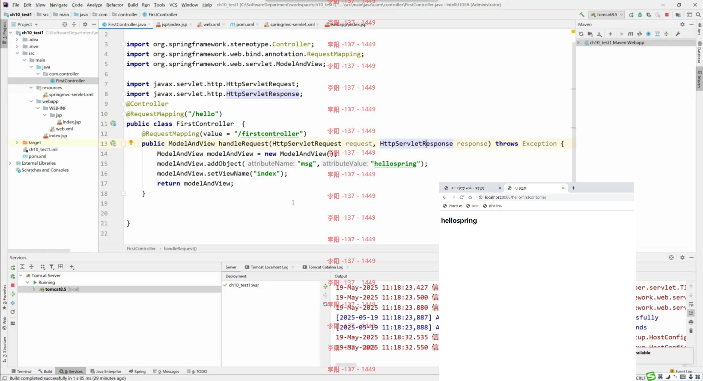
Task: Select springmvc-servlet.xml in the project tree
Action: point(68,94)
